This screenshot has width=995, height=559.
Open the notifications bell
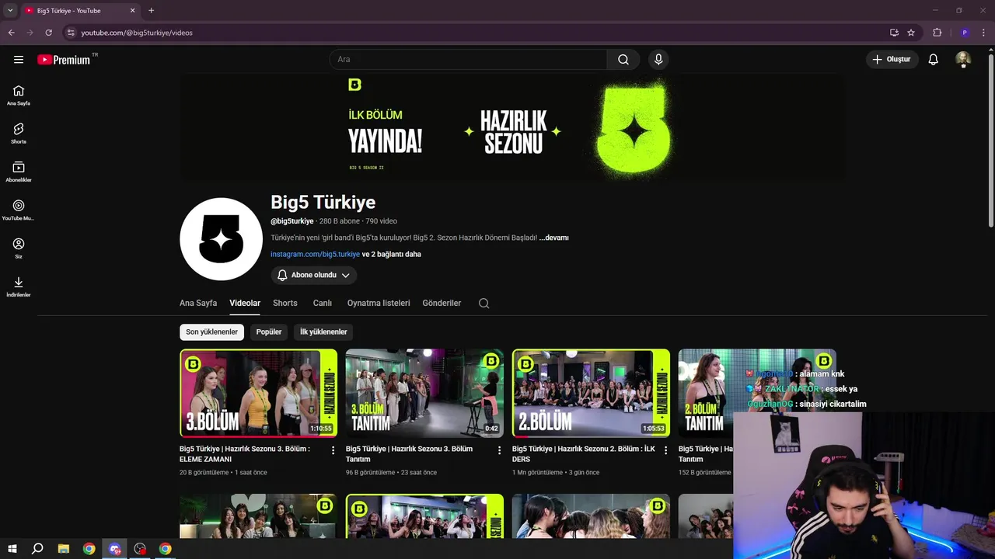(x=934, y=60)
